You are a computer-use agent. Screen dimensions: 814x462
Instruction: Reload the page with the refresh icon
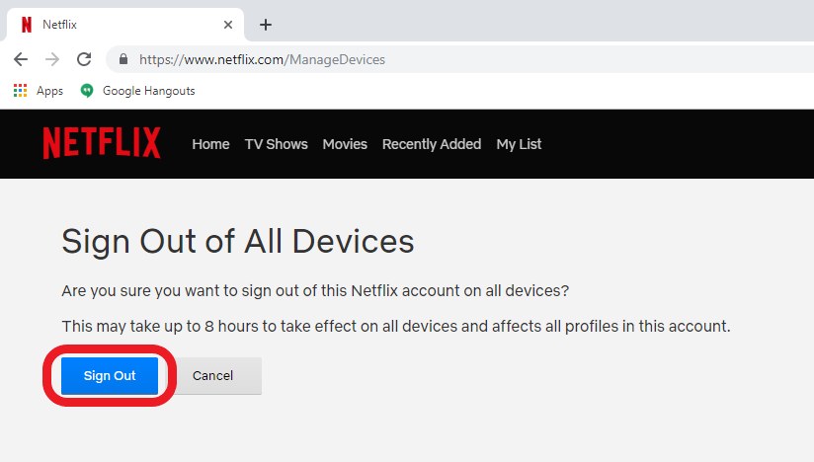click(x=84, y=59)
